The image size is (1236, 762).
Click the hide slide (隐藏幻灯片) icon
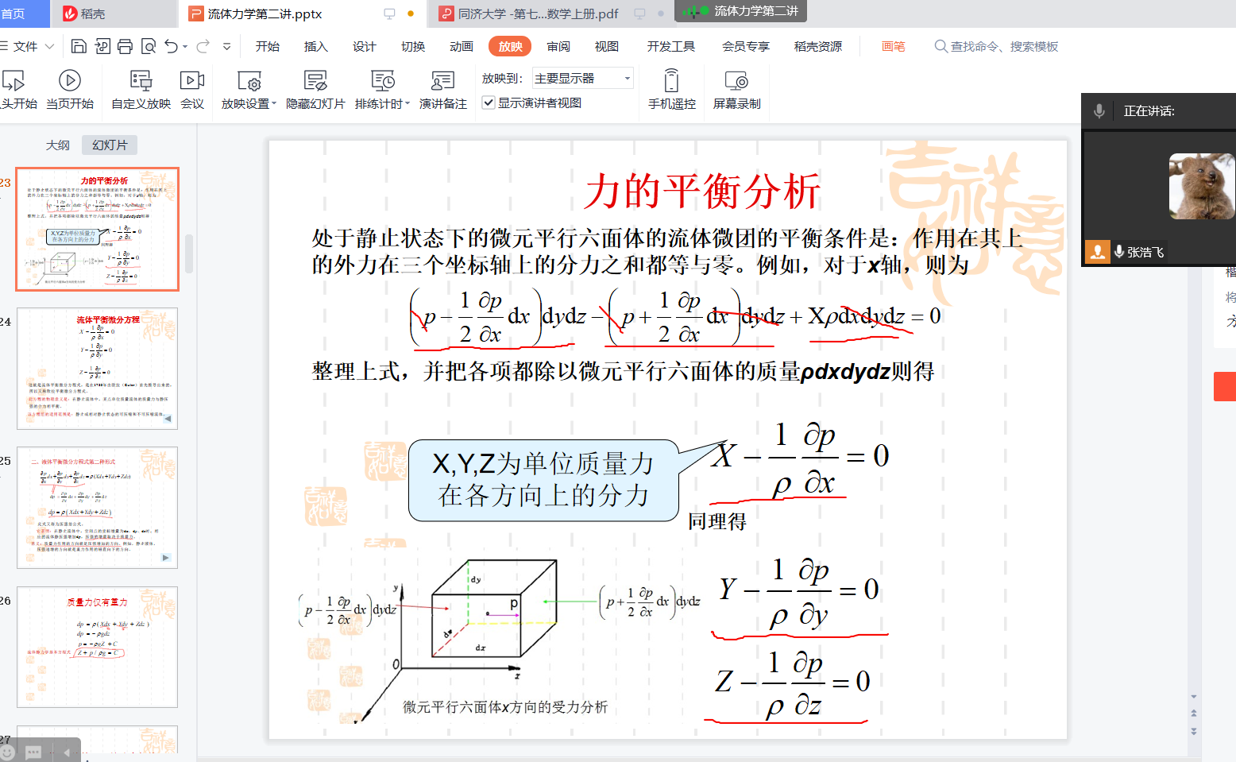315,88
